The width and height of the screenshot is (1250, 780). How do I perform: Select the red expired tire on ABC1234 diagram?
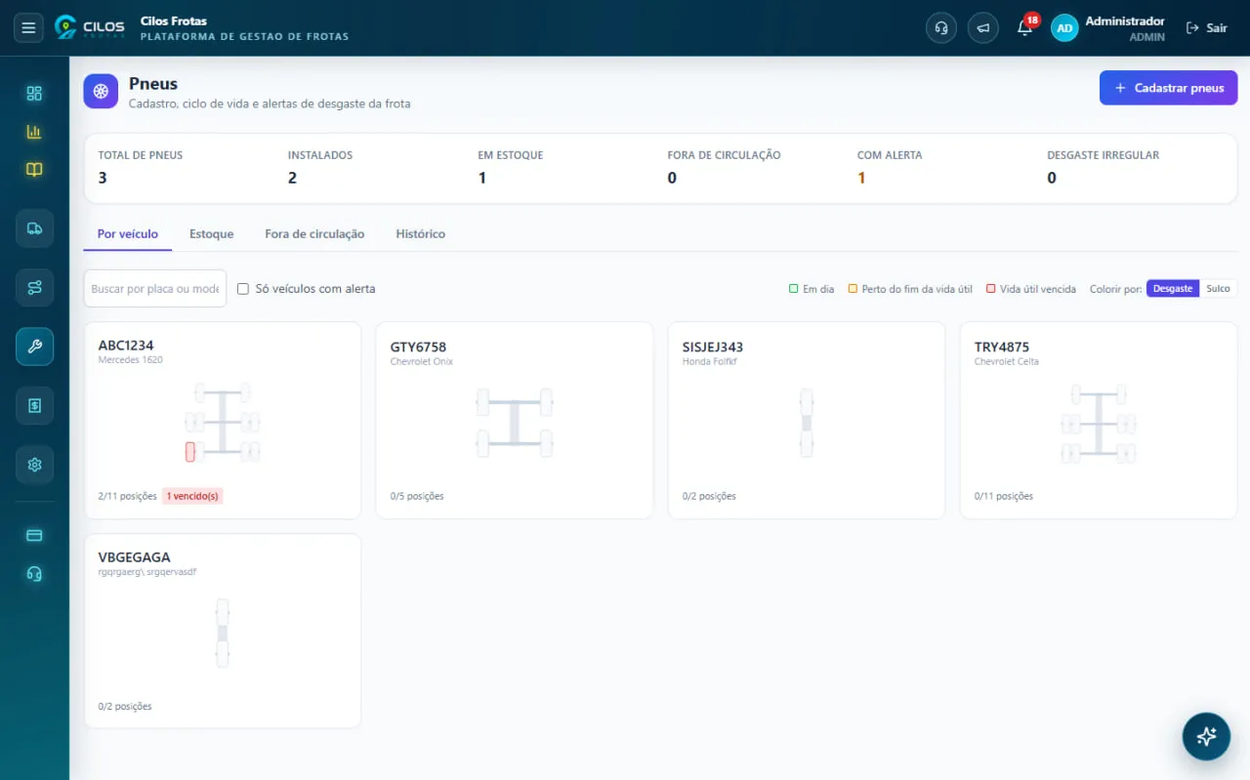tap(190, 452)
